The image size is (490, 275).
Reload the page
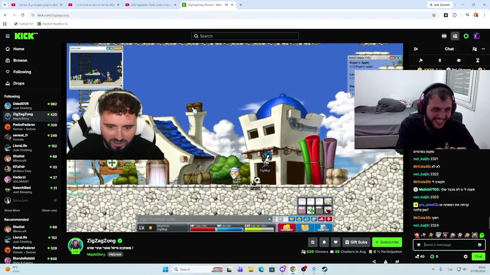pos(23,15)
